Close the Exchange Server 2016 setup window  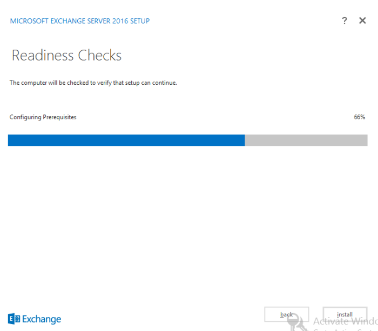click(x=362, y=21)
